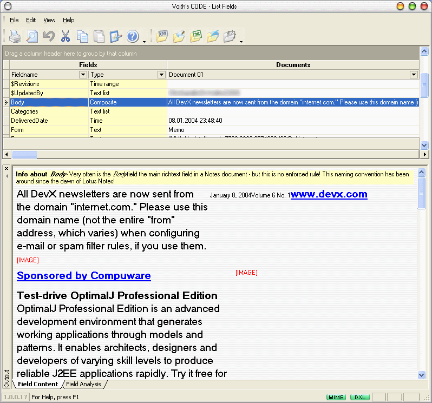The height and width of the screenshot is (403, 432).
Task: Open Print Preview from toolbar
Action: pos(32,36)
